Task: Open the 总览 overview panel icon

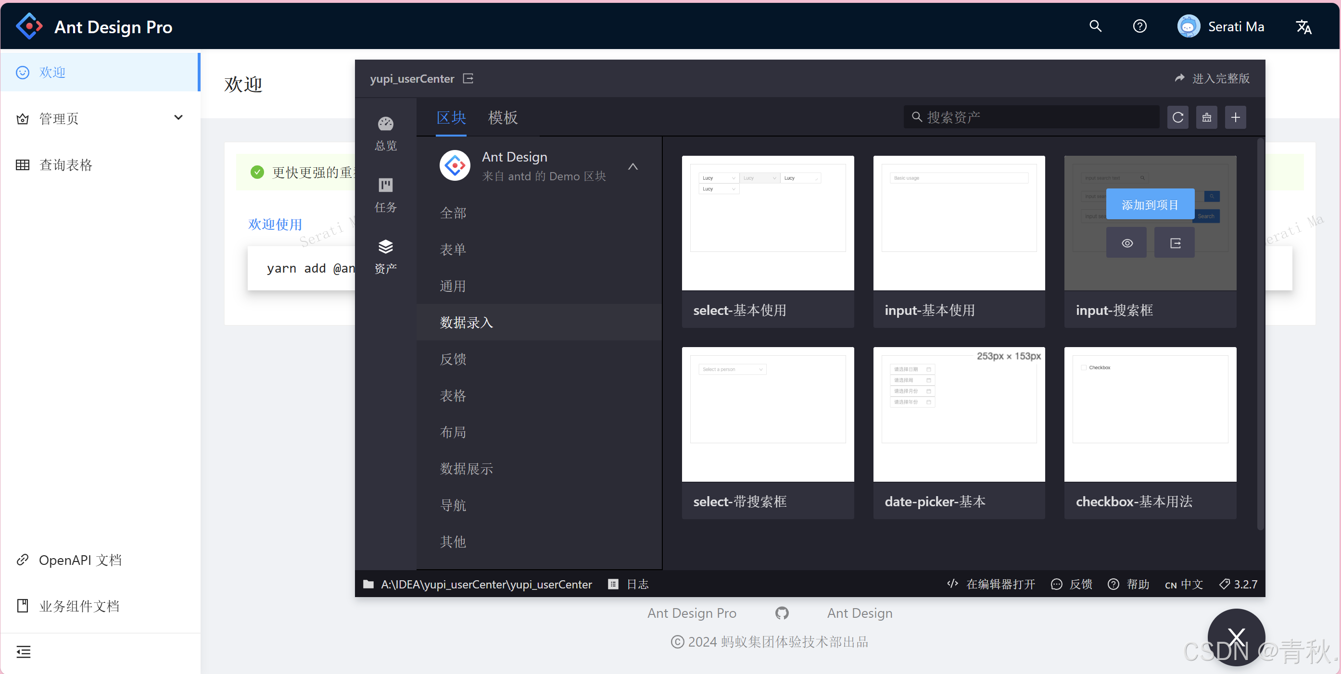Action: 385,124
